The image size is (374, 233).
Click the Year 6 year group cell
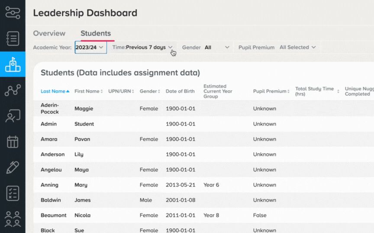point(211,185)
